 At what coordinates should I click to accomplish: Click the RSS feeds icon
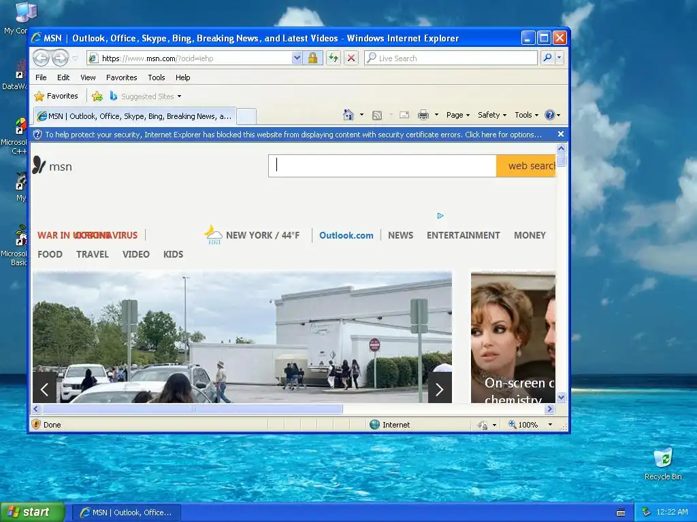point(377,115)
